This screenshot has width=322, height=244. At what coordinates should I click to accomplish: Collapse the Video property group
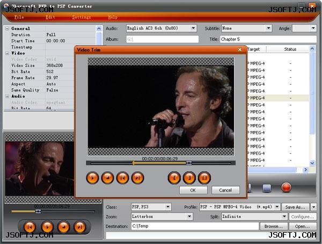point(7,53)
